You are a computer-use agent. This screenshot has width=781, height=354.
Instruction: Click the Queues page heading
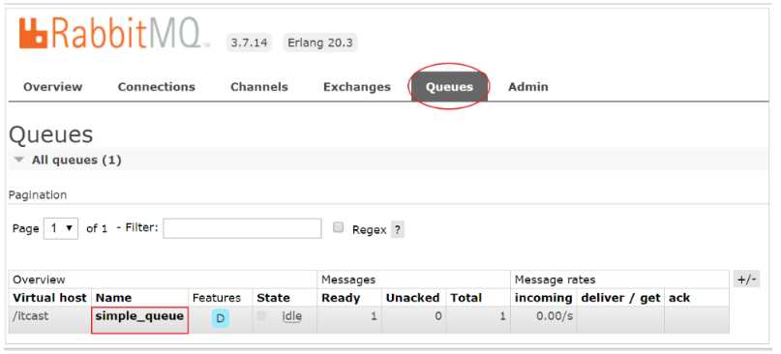tap(50, 134)
